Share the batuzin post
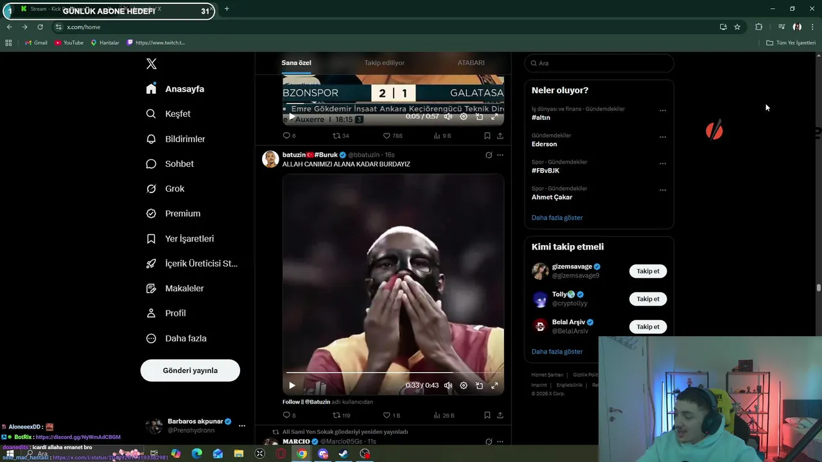This screenshot has width=822, height=462. coord(500,415)
